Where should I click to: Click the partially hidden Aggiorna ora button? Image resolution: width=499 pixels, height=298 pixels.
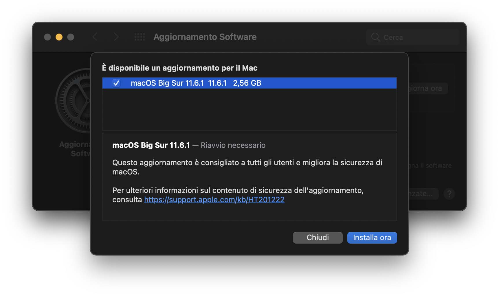[x=428, y=88]
